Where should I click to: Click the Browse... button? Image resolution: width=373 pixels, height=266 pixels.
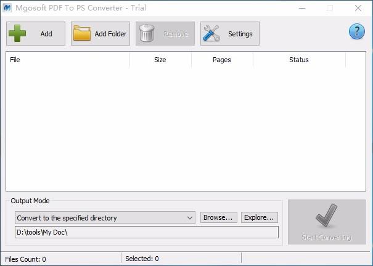click(x=219, y=217)
